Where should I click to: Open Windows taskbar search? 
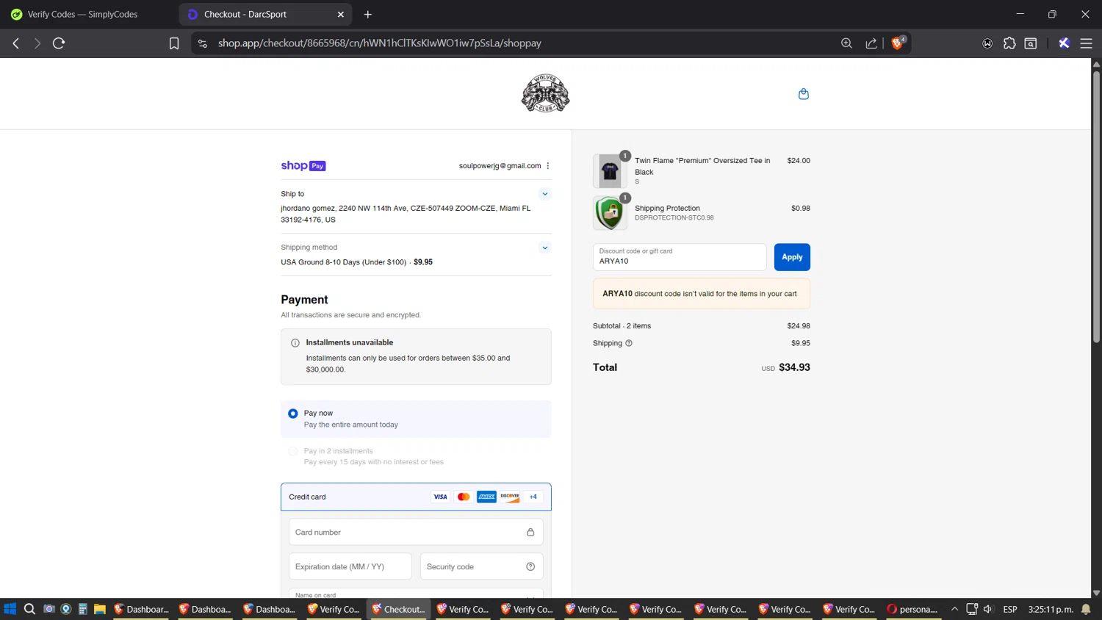tap(29, 609)
